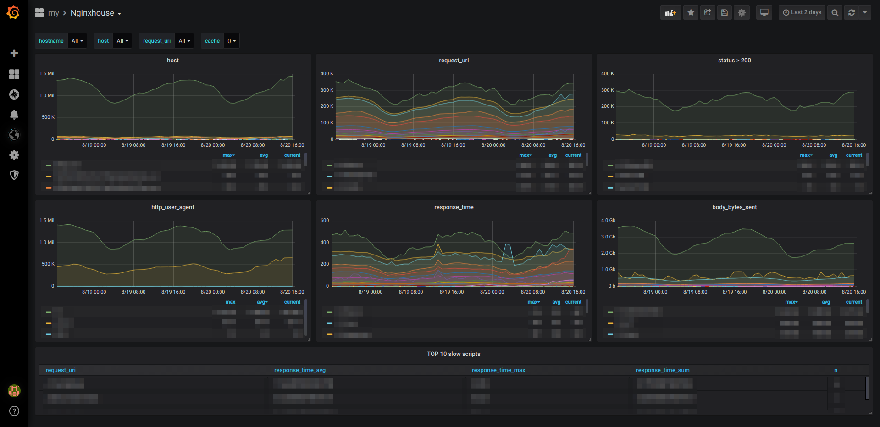Open the refresh interval dropdown arrow
Image resolution: width=880 pixels, height=427 pixels.
tap(865, 12)
